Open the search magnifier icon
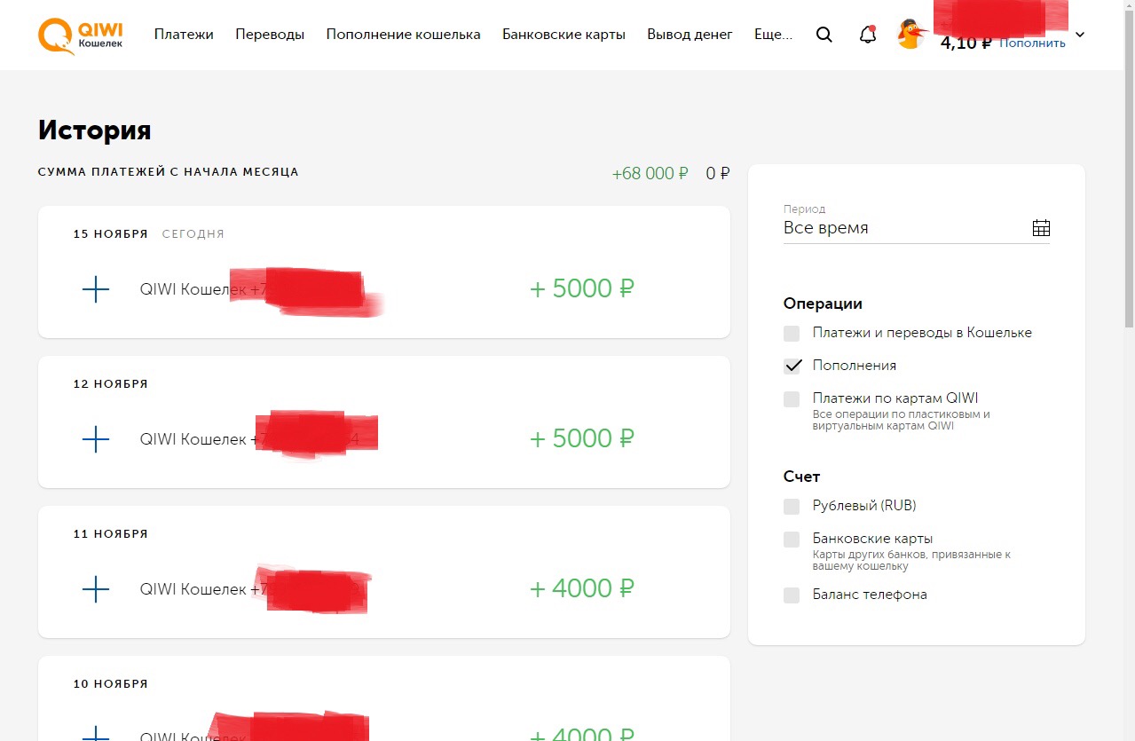Viewport: 1135px width, 741px height. pos(824,35)
